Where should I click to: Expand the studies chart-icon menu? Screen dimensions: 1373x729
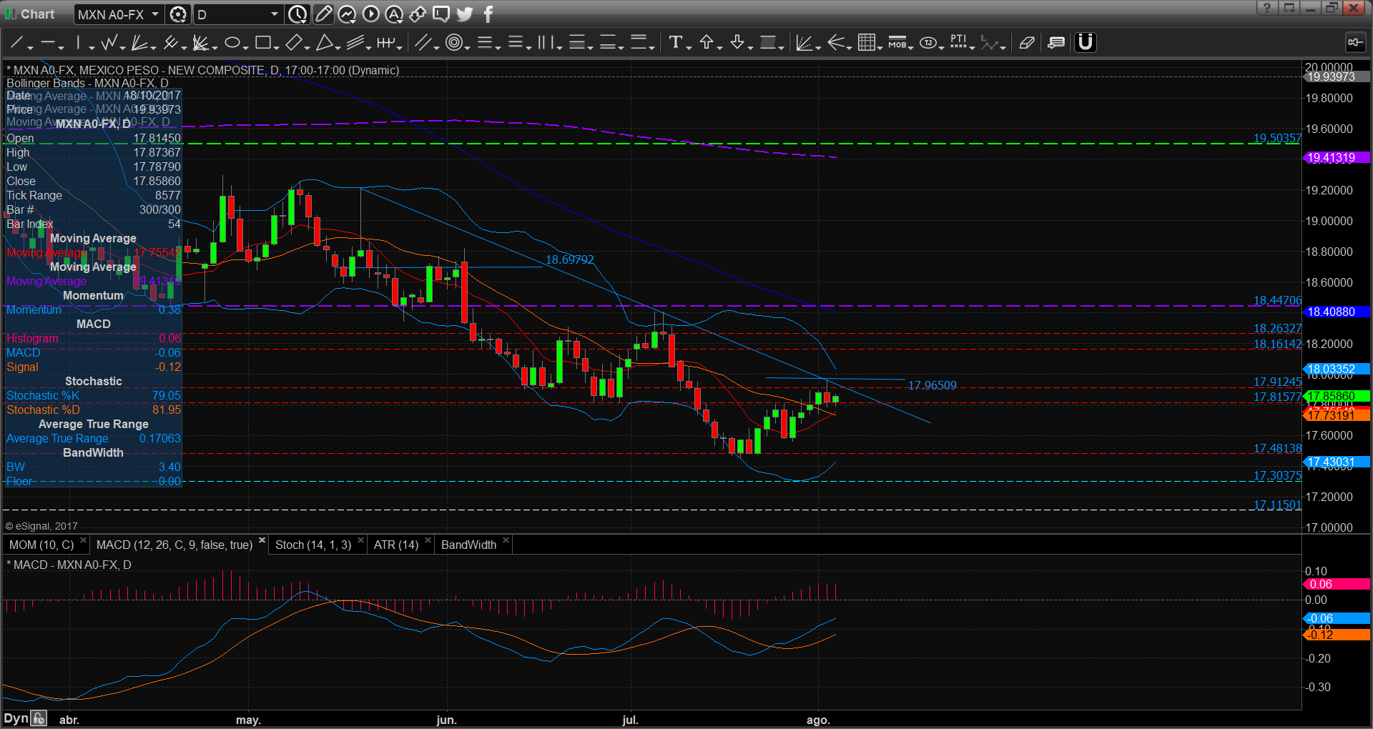click(347, 14)
